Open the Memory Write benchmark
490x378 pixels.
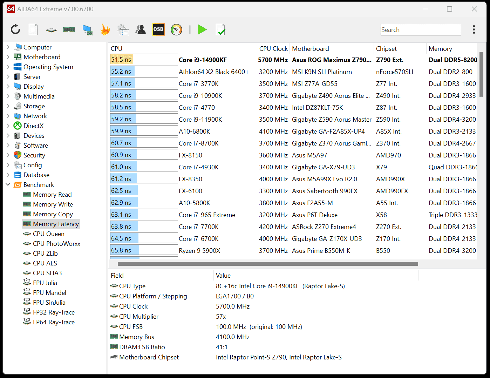53,204
